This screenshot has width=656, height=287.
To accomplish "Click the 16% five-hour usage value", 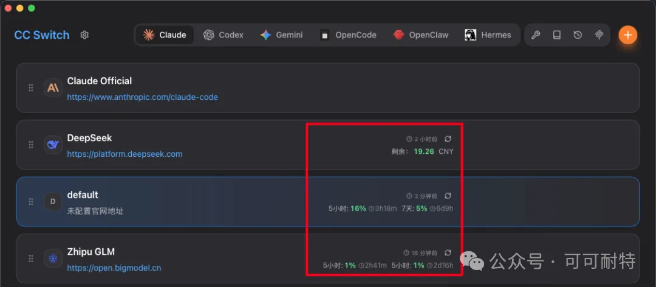I will [x=358, y=208].
